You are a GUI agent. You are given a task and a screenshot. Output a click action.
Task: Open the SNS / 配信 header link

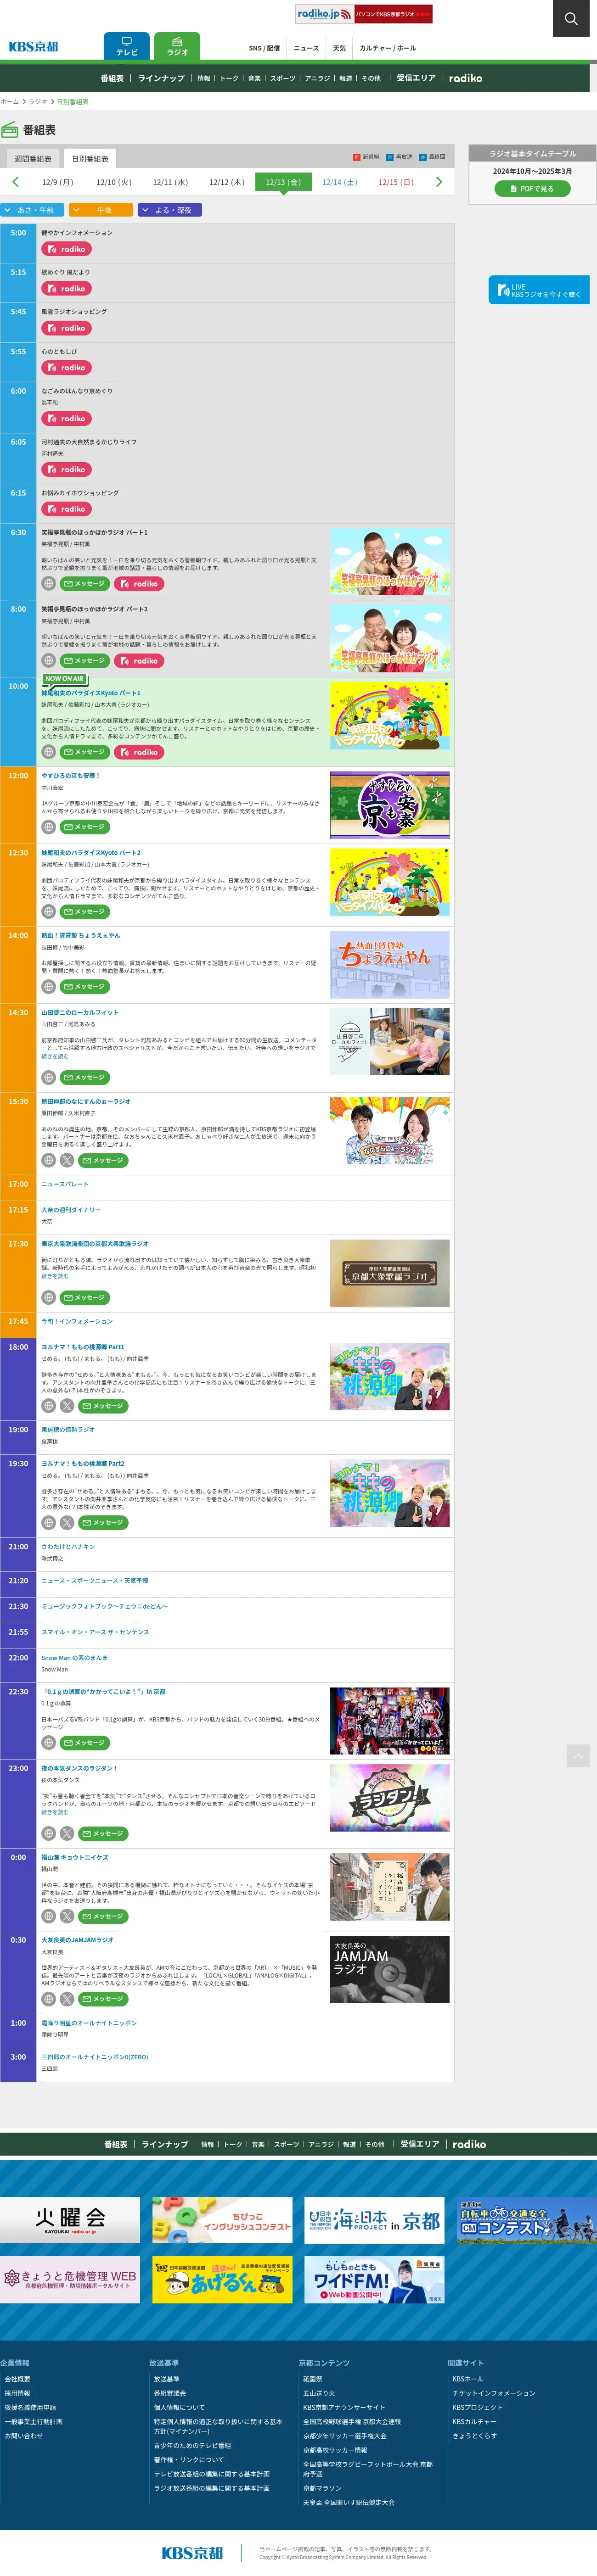coord(265,48)
